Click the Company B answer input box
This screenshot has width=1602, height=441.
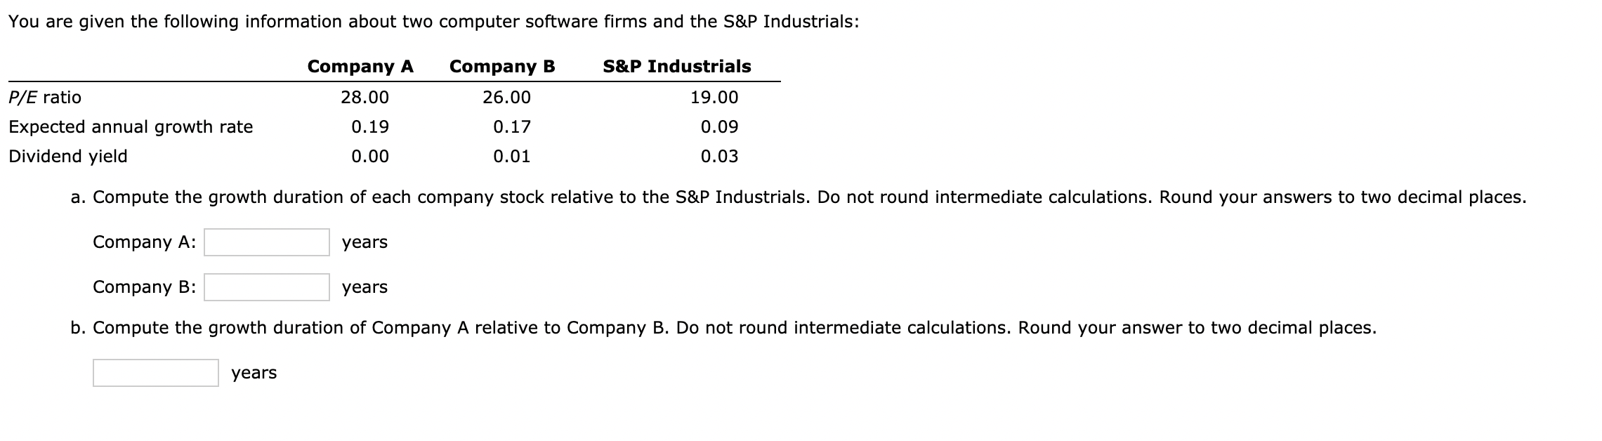pos(267,288)
